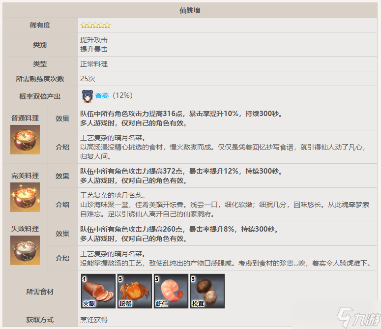Click the 25次 proficiency value
381x329 pixels.
88,79
